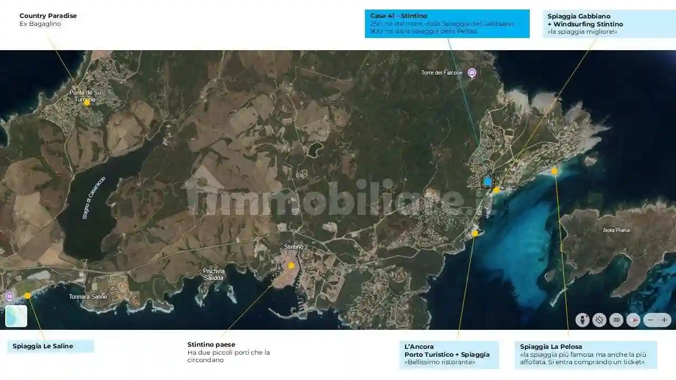Click the Isola Piana map label
This screenshot has height=380, width=676.
tap(616, 230)
